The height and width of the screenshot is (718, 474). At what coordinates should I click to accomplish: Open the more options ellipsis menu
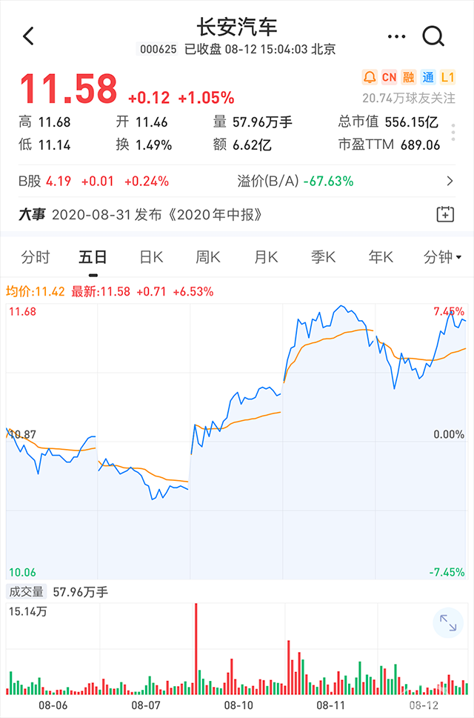point(396,36)
